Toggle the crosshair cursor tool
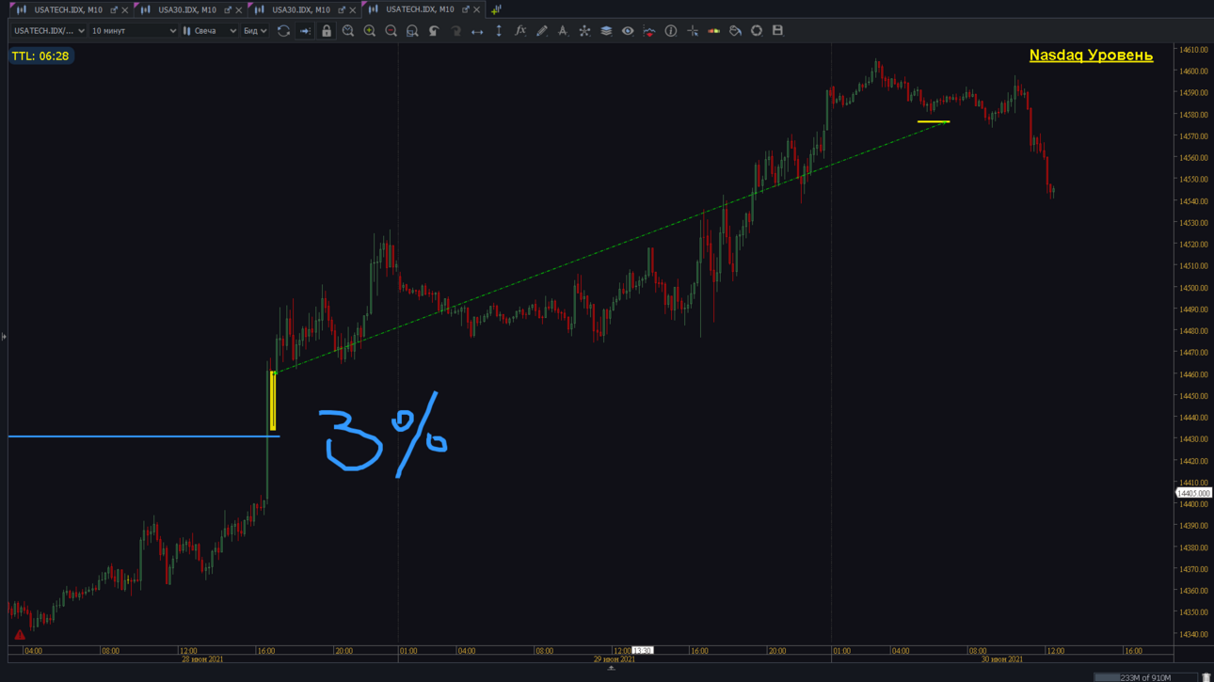1214x682 pixels. point(693,31)
